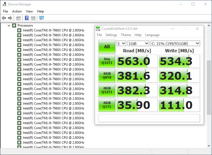Screen dimensions: 212x155
Task: Collapse the Processors tree node
Action: pos(9,25)
